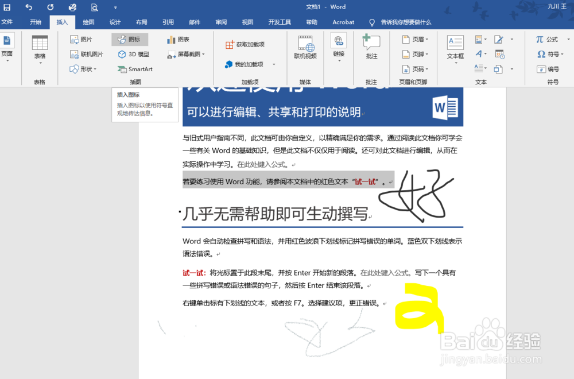
Task: Open the 表格 (Table) insert dropdown
Action: pyautogui.click(x=40, y=50)
